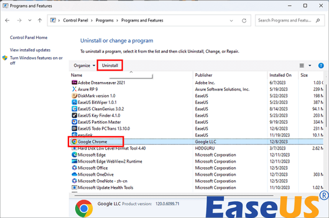Image resolution: width=329 pixels, height=218 pixels.
Task: Change the view layout icon
Action: pyautogui.click(x=302, y=65)
